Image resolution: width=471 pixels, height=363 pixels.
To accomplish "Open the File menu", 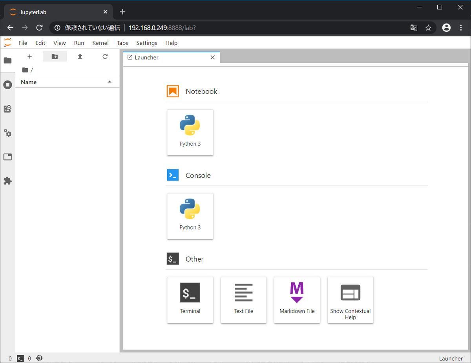I will (23, 43).
